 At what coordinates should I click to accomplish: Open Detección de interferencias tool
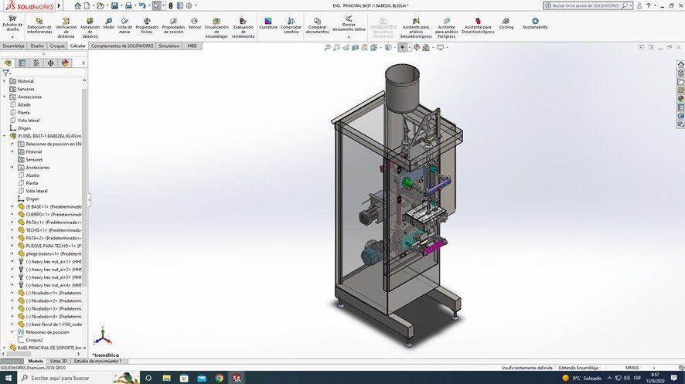[39, 25]
